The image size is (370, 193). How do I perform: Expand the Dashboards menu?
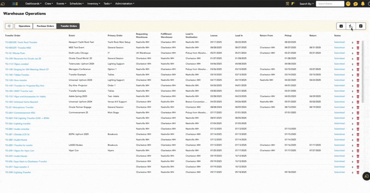click(33, 4)
